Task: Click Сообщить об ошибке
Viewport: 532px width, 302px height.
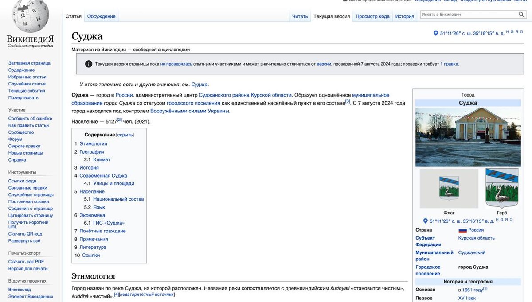Action: tap(30, 118)
